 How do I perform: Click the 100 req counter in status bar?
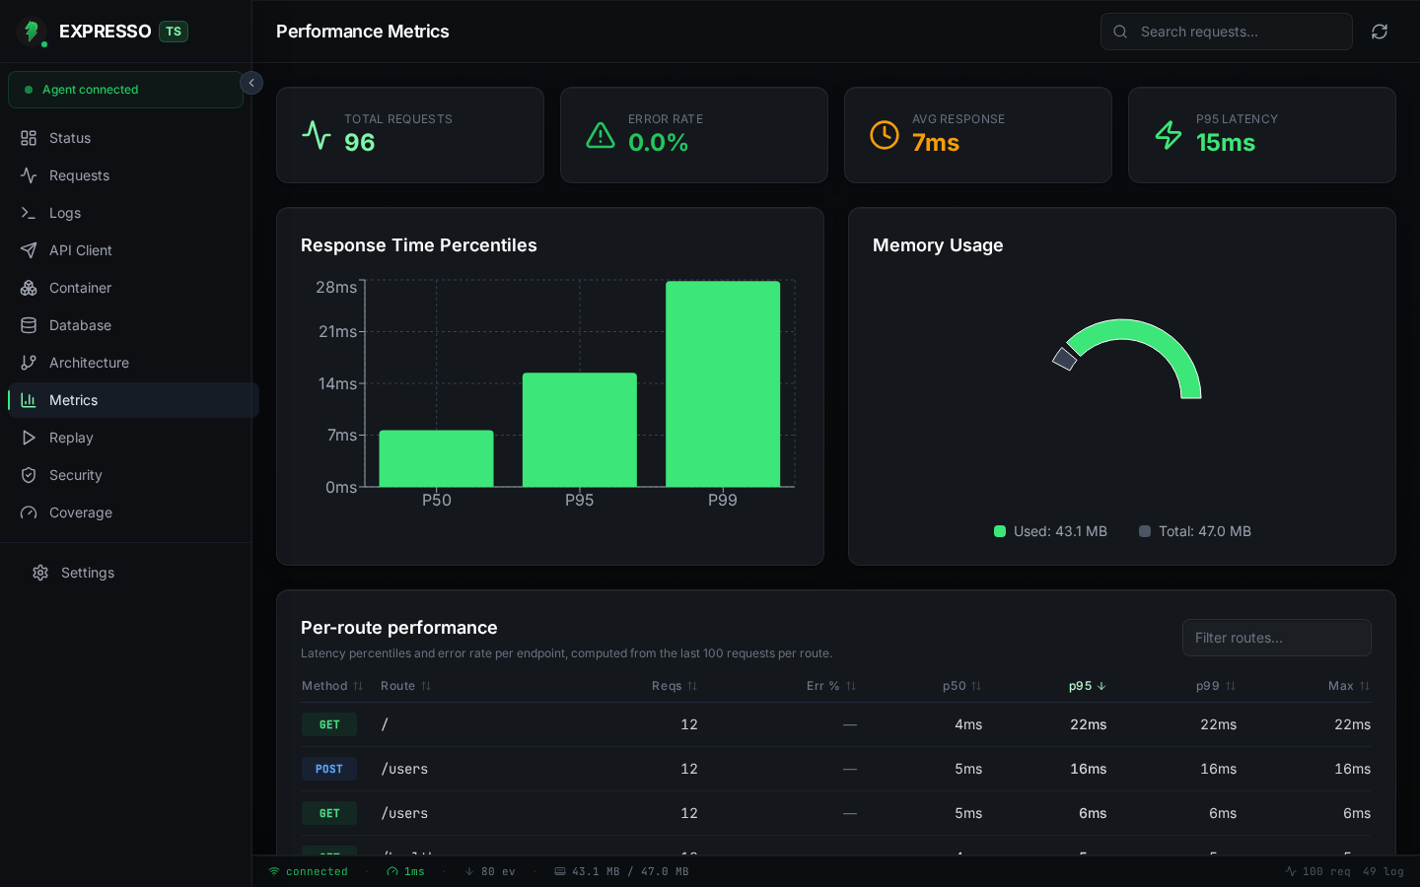(1317, 871)
